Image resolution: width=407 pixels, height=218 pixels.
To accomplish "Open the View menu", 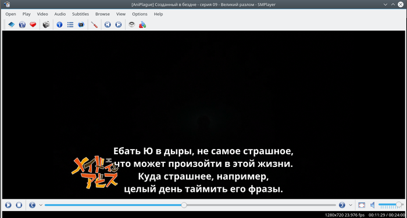I will click(121, 14).
